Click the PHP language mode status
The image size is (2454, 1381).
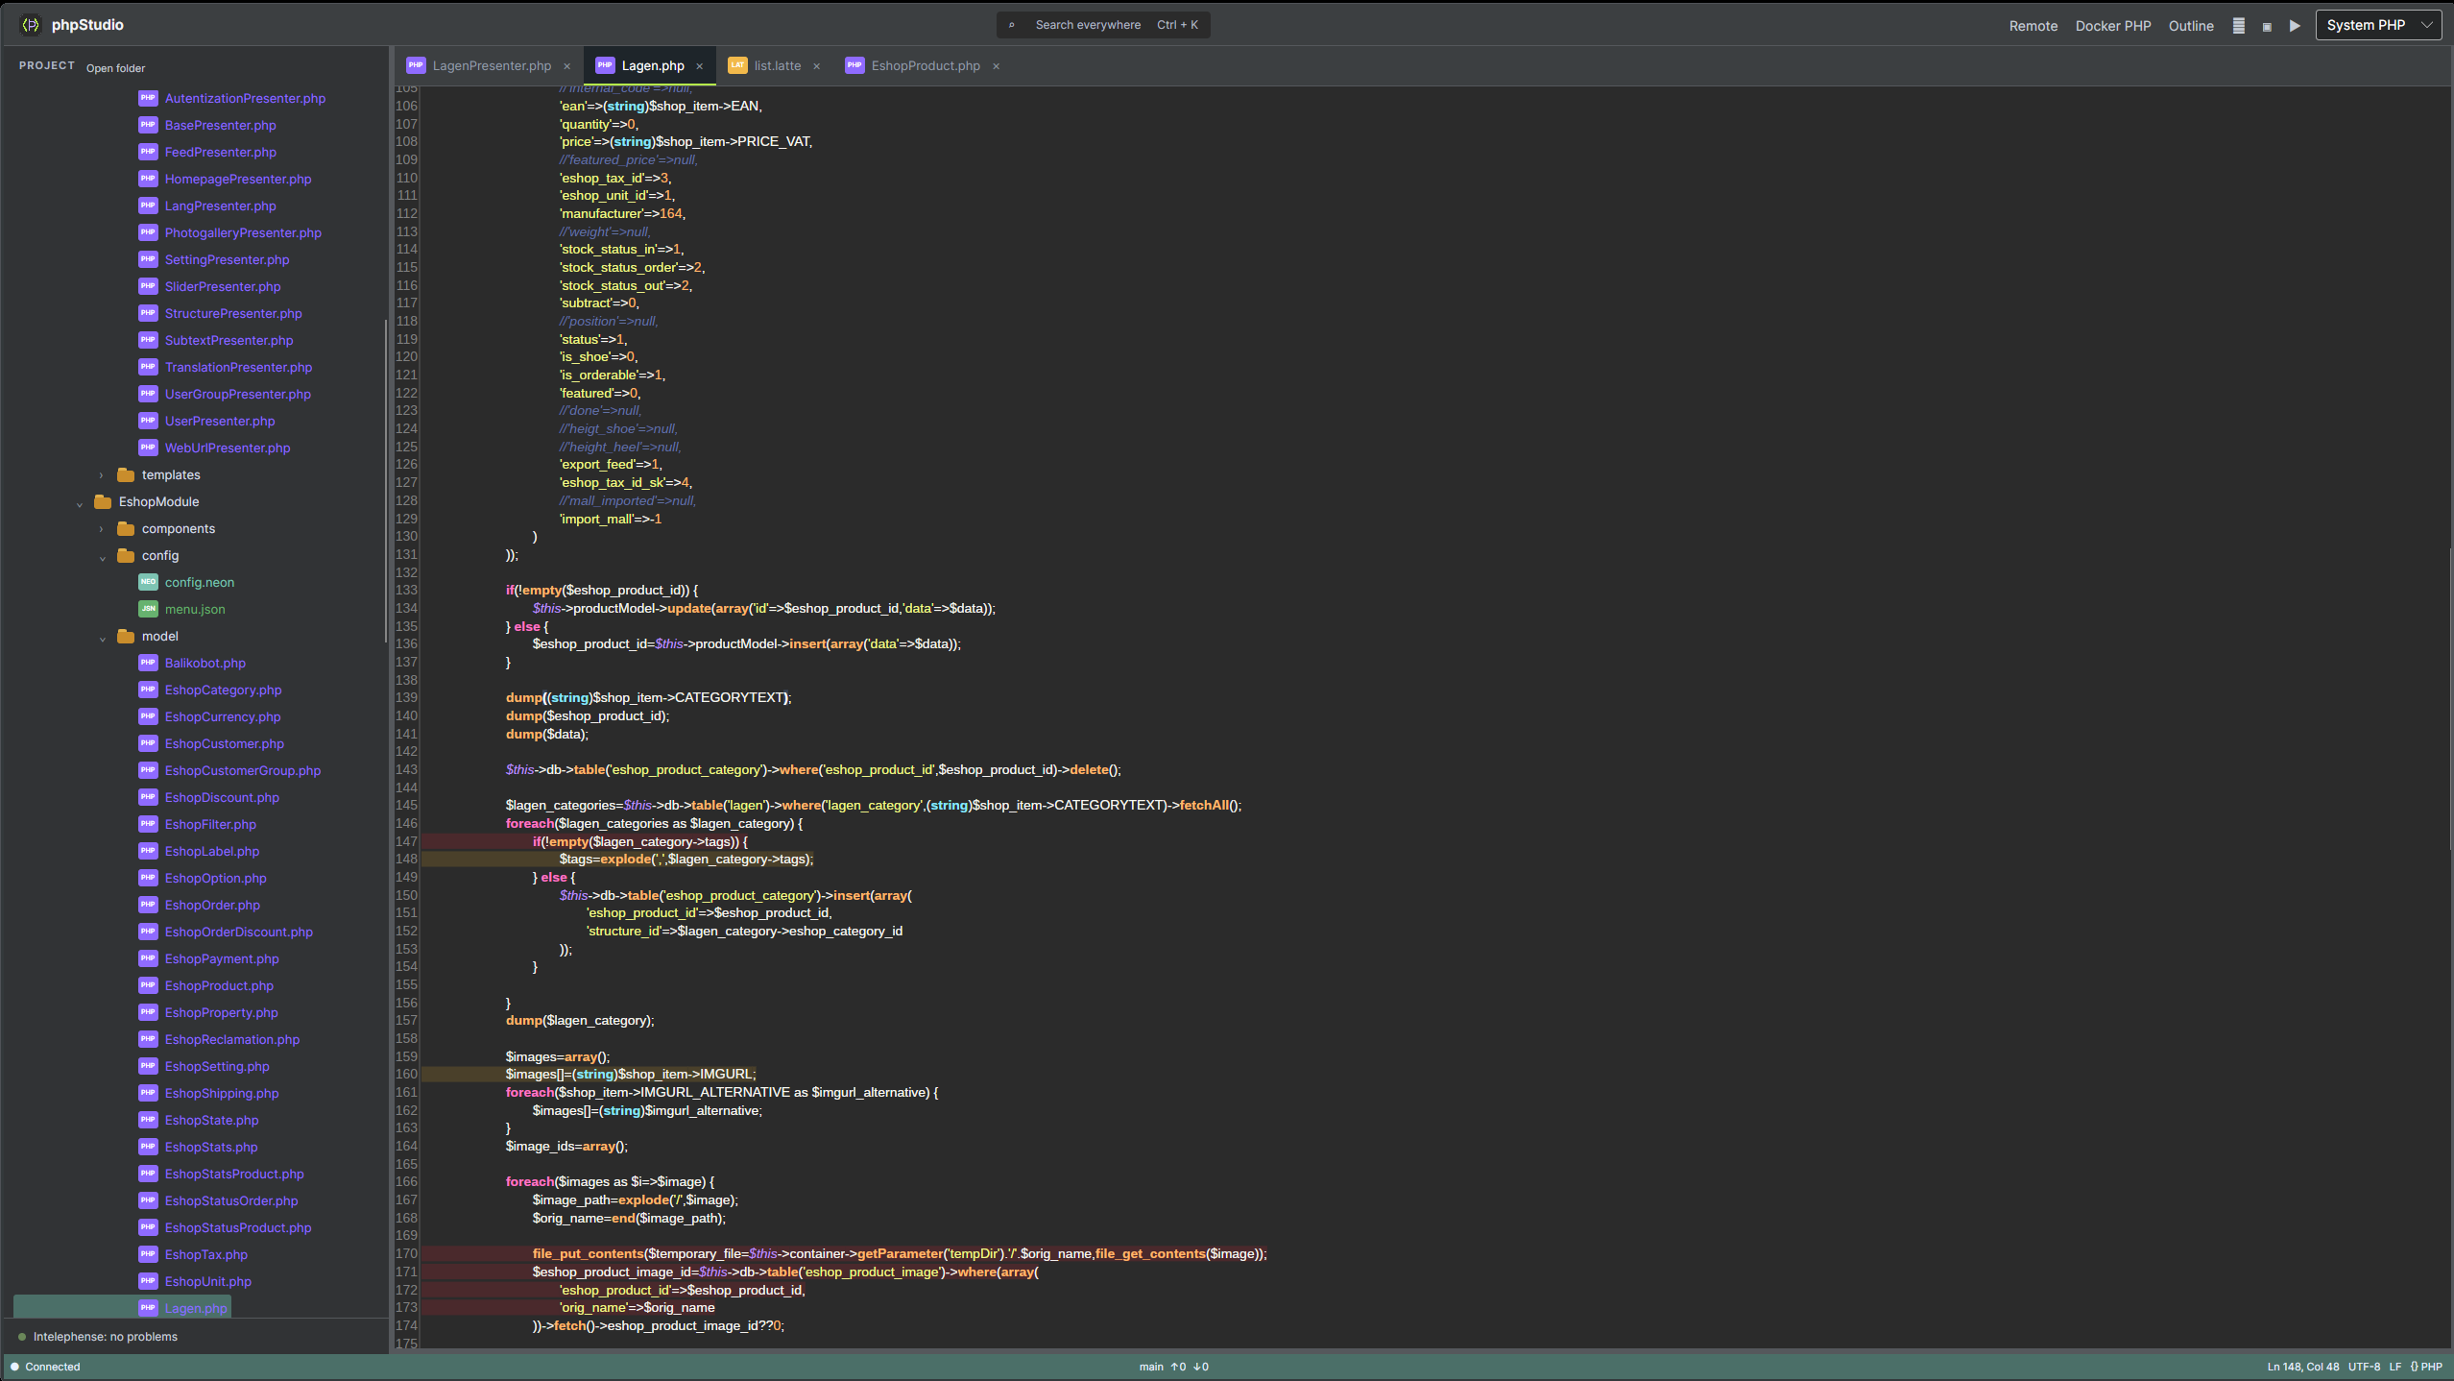[2426, 1367]
